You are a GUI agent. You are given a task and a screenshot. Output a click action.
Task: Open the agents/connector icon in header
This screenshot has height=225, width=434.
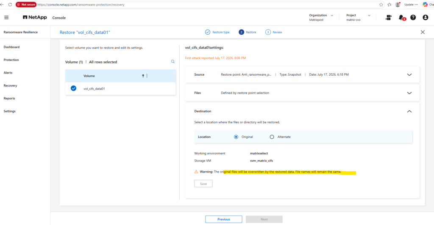[x=389, y=17]
